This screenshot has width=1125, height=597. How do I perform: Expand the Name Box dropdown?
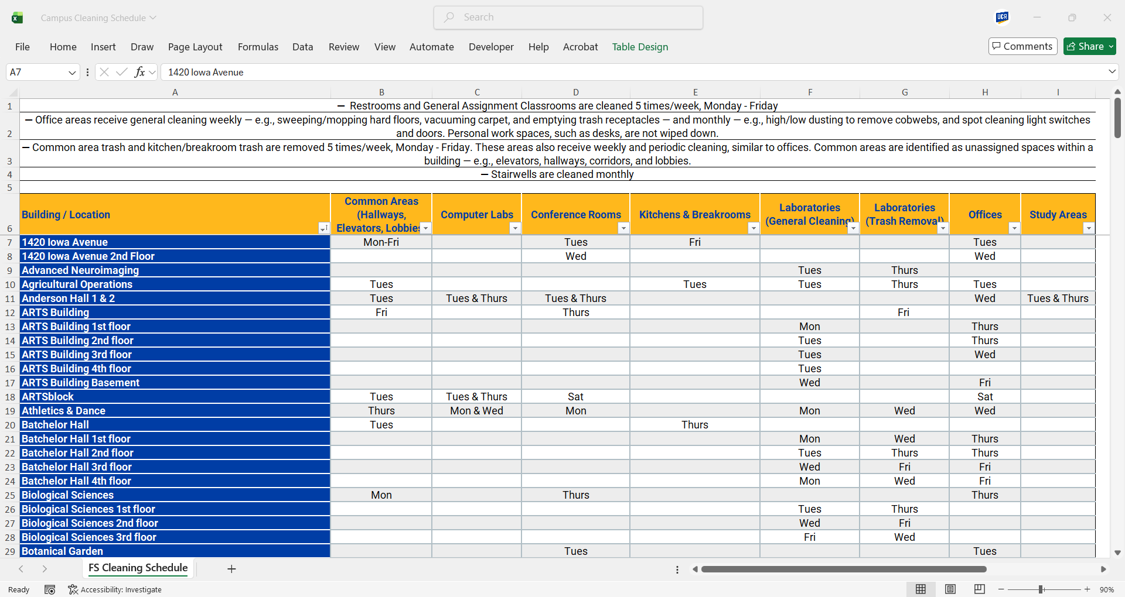click(x=72, y=72)
